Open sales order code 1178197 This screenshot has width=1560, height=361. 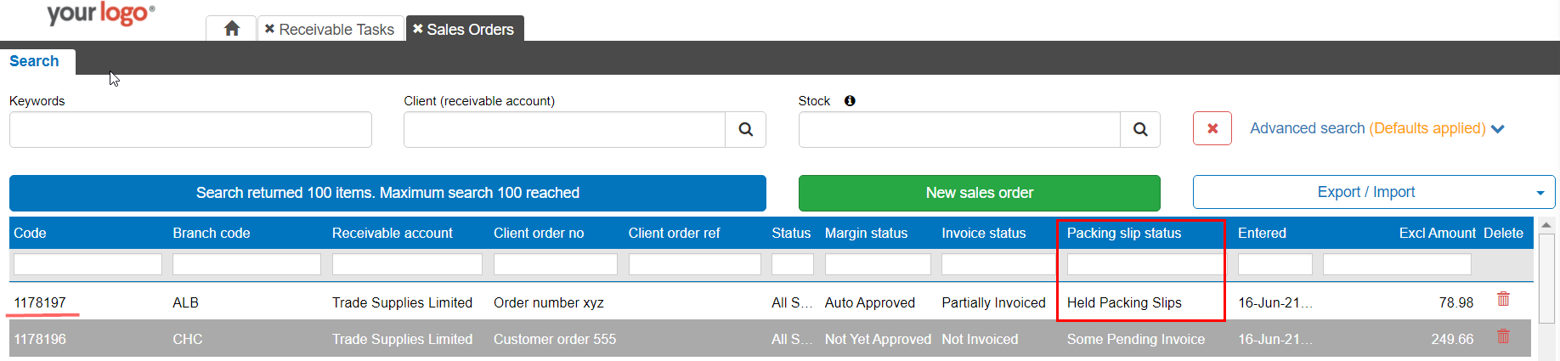40,302
